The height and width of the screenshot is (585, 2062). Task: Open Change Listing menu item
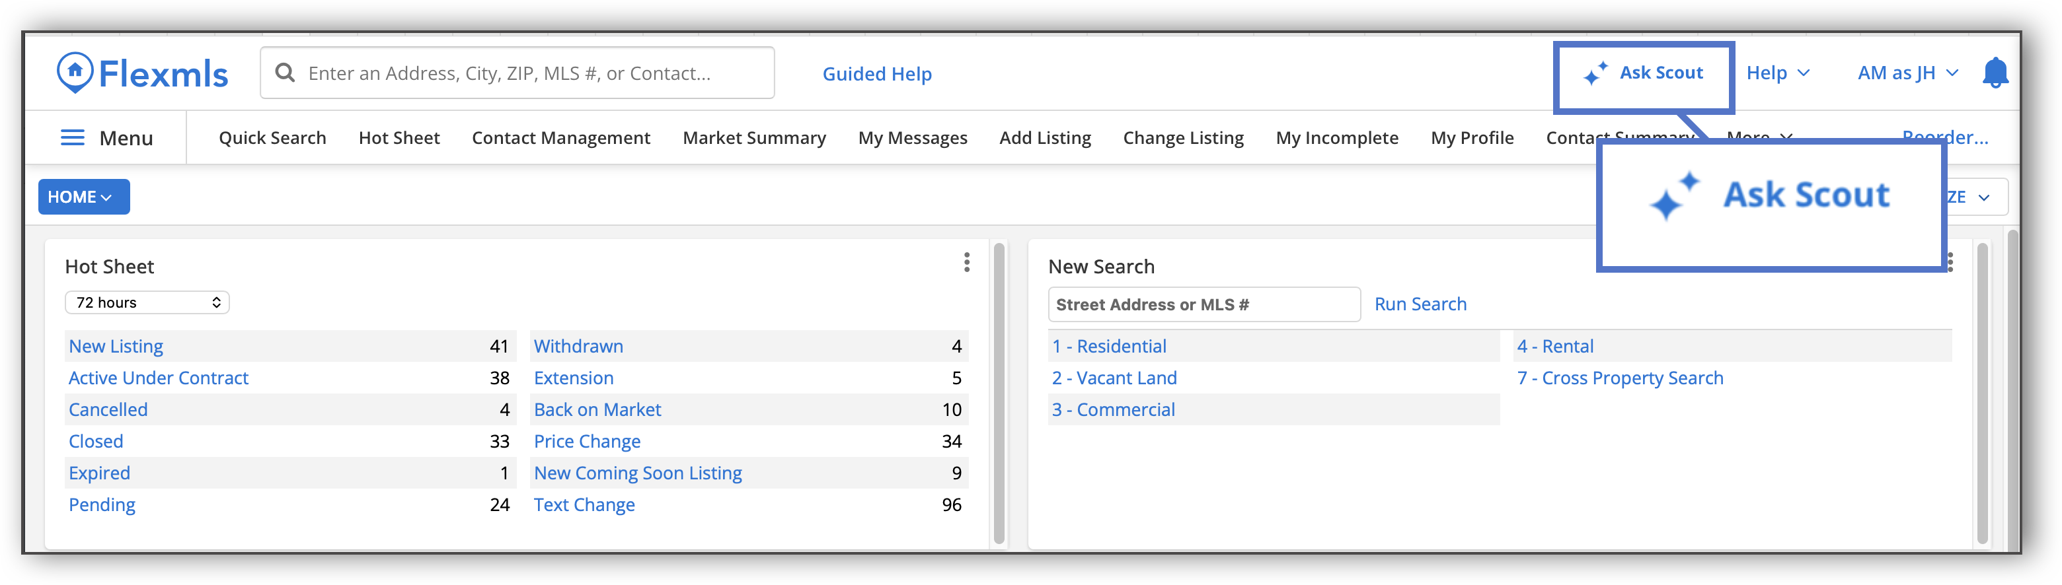1183,137
